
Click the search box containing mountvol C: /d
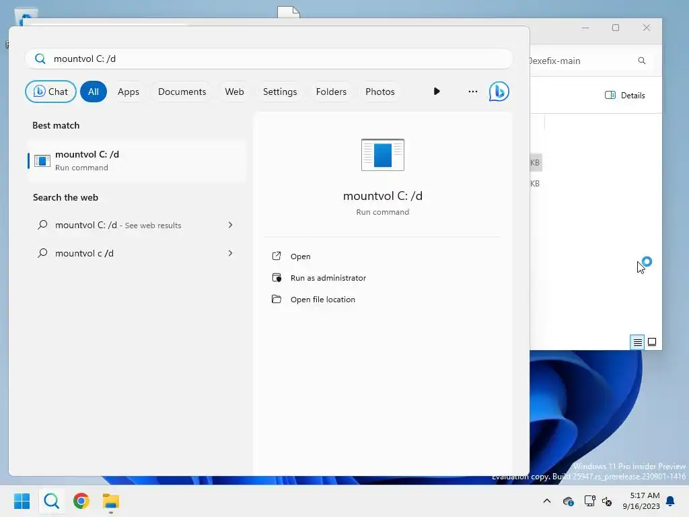(x=269, y=59)
